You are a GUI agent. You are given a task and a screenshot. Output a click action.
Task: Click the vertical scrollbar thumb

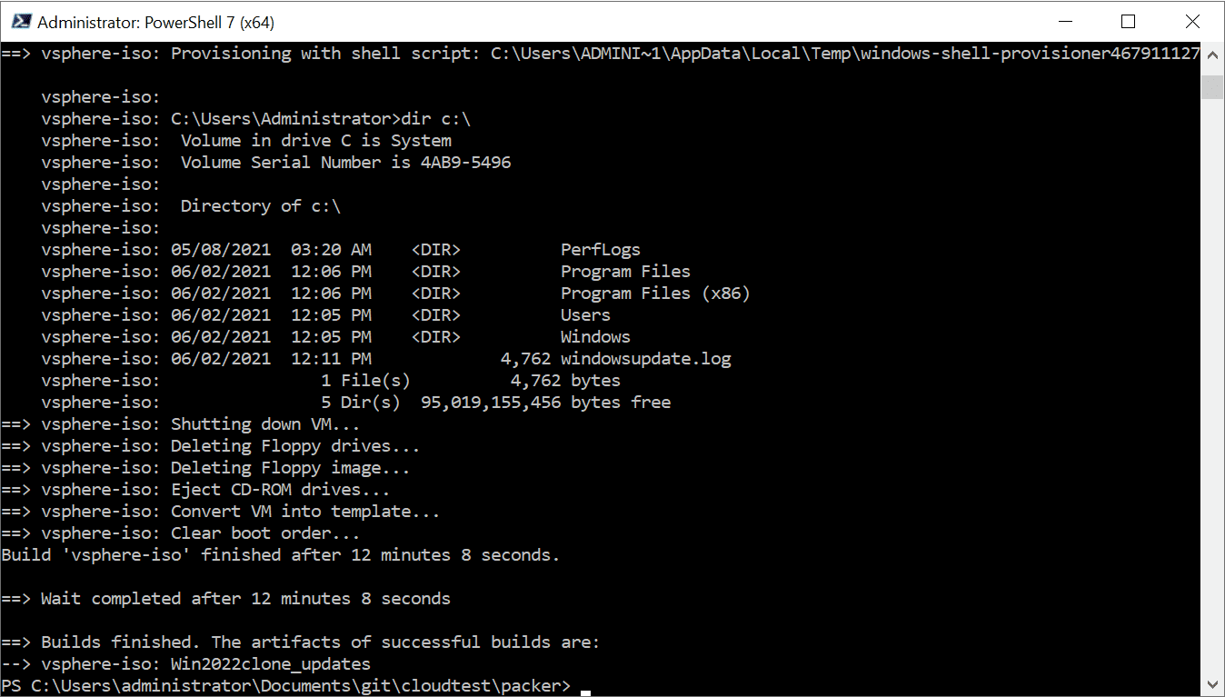tap(1212, 87)
